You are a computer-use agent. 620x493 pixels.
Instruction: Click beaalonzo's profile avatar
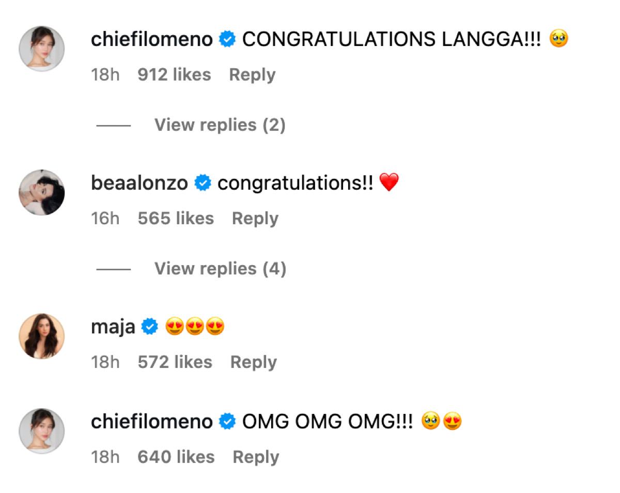(42, 192)
